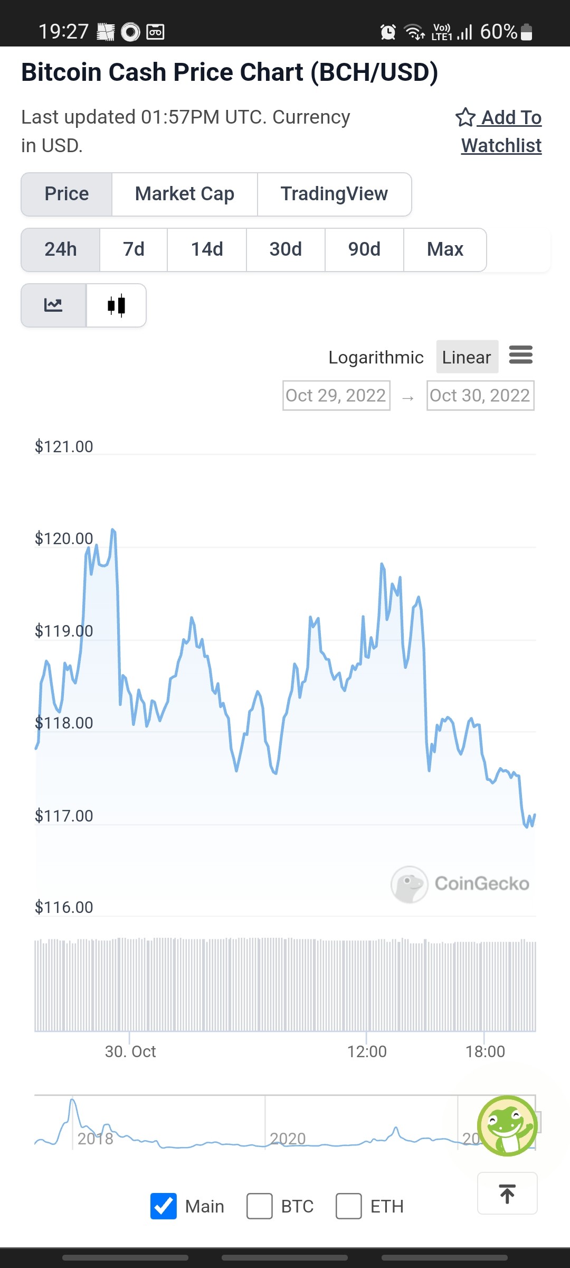This screenshot has width=570, height=1268.
Task: Click Add To Watchlist link
Action: 499,131
